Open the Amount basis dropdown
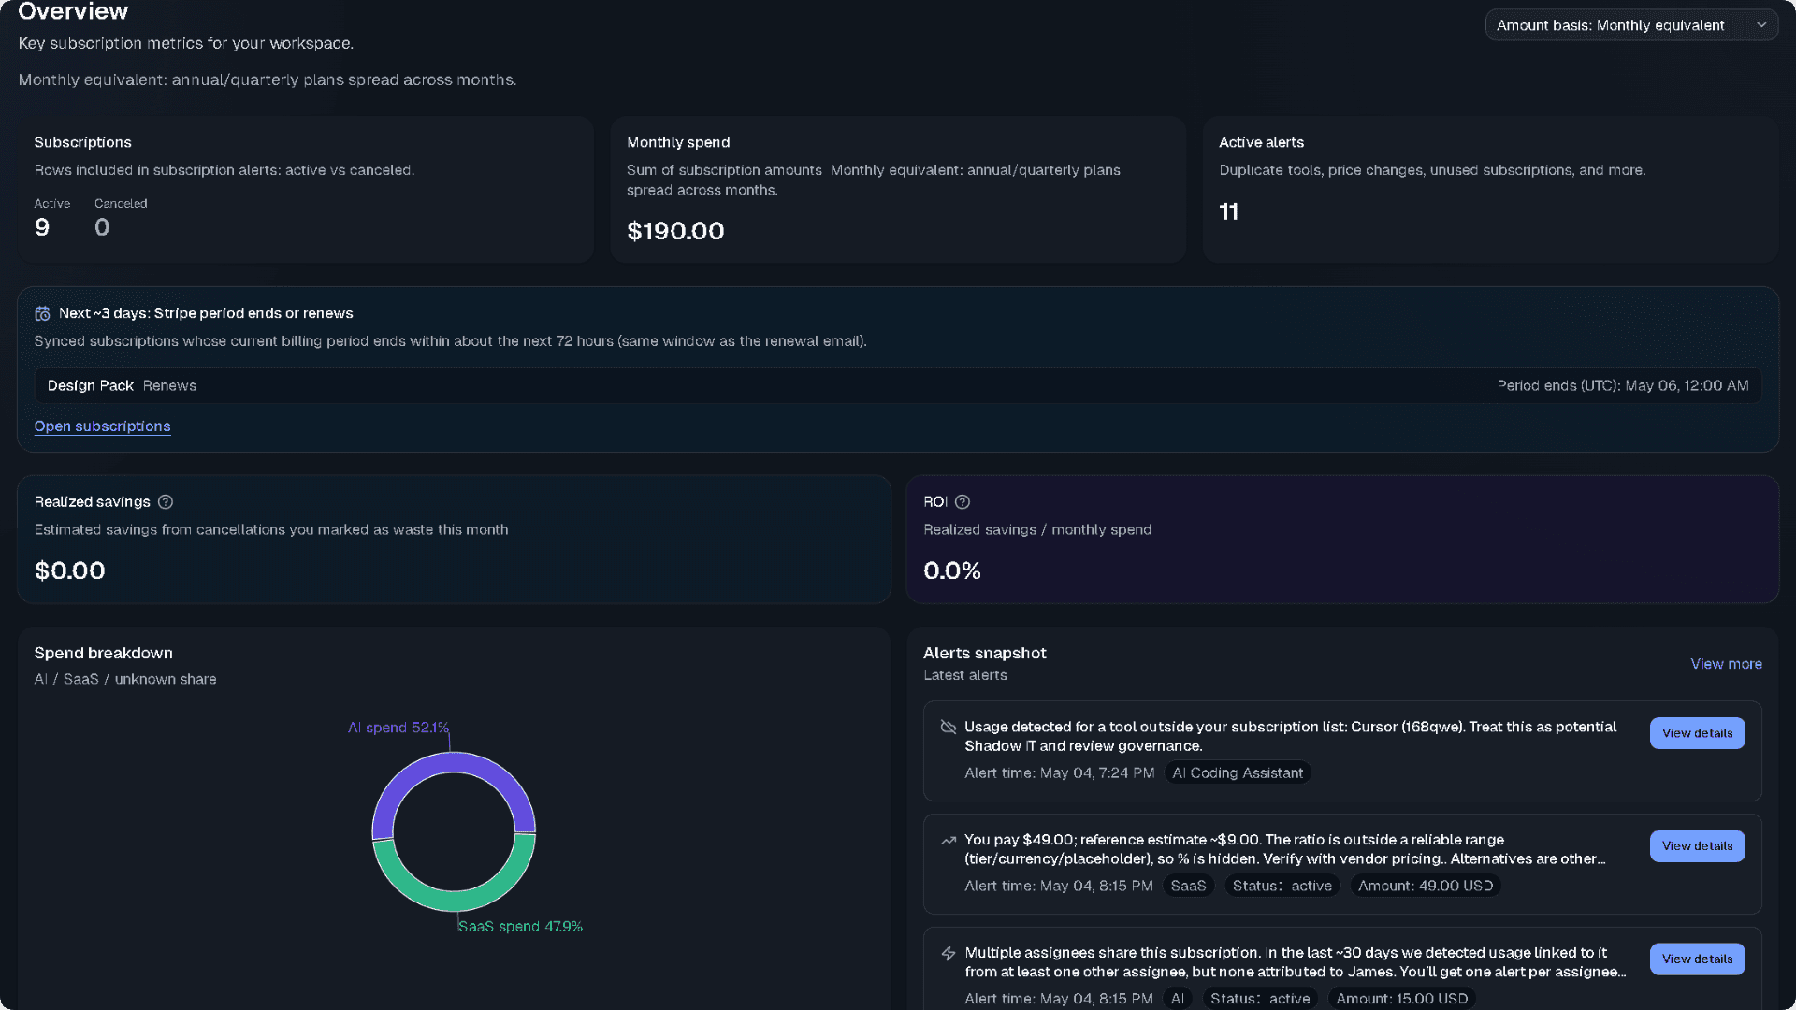 click(1631, 25)
